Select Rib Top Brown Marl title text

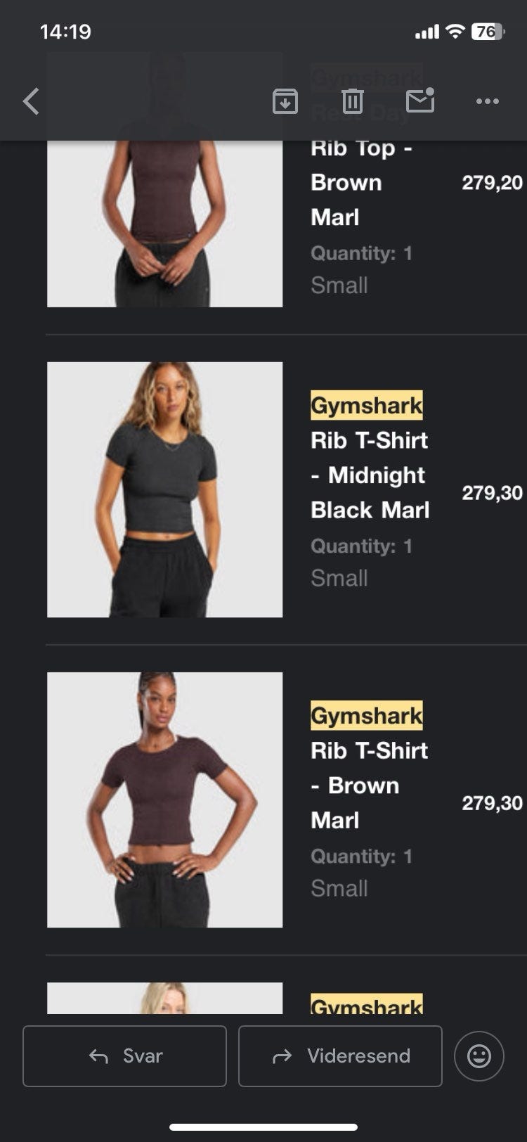click(361, 182)
